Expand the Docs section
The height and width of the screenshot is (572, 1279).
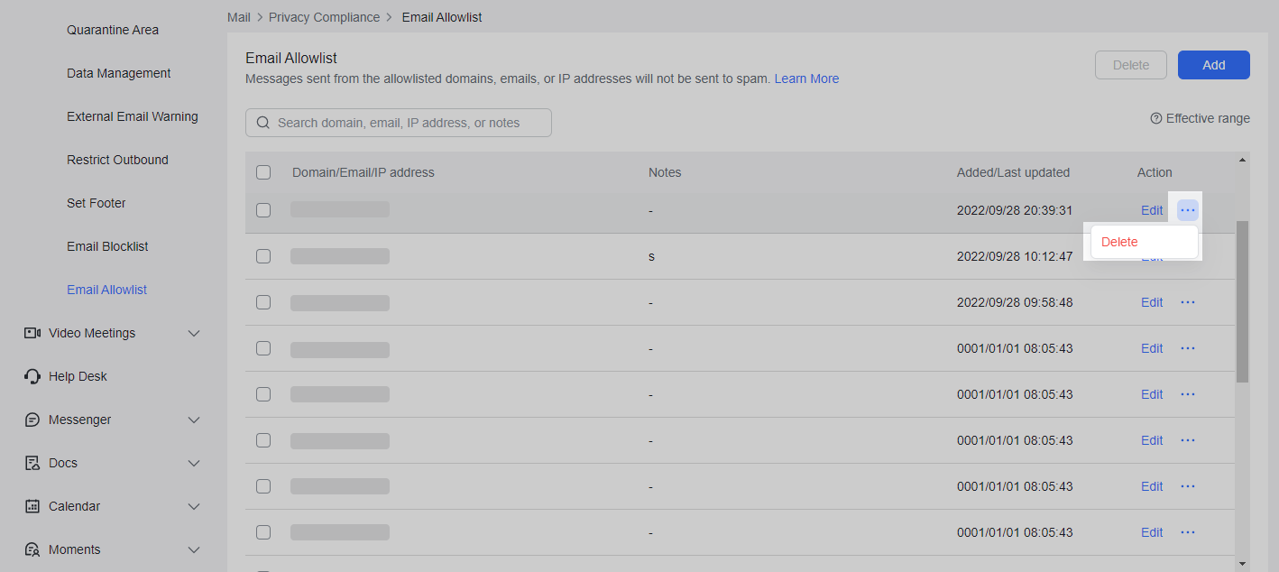[x=194, y=463]
